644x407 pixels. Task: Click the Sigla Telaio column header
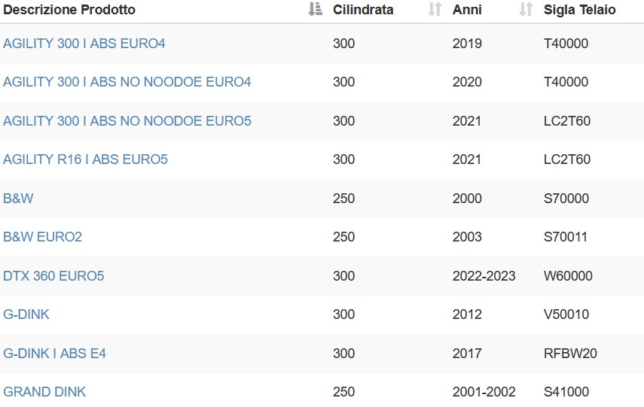pyautogui.click(x=579, y=10)
